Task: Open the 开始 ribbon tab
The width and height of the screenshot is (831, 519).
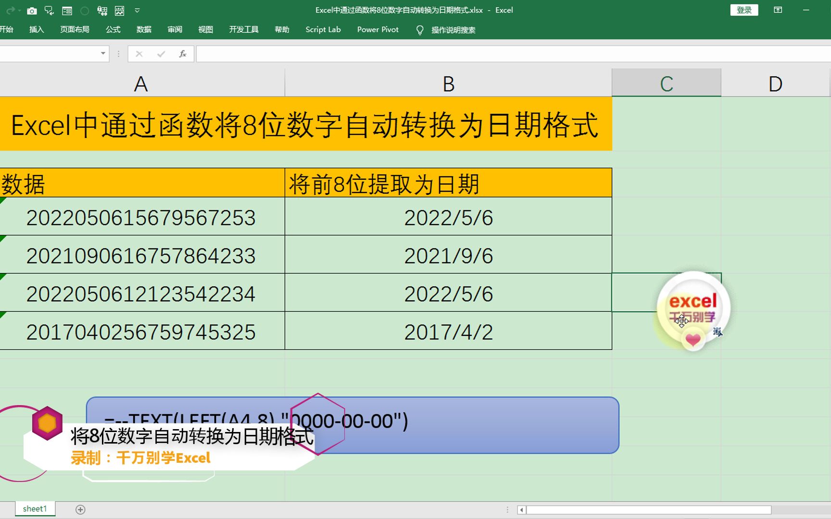Action: (x=6, y=29)
